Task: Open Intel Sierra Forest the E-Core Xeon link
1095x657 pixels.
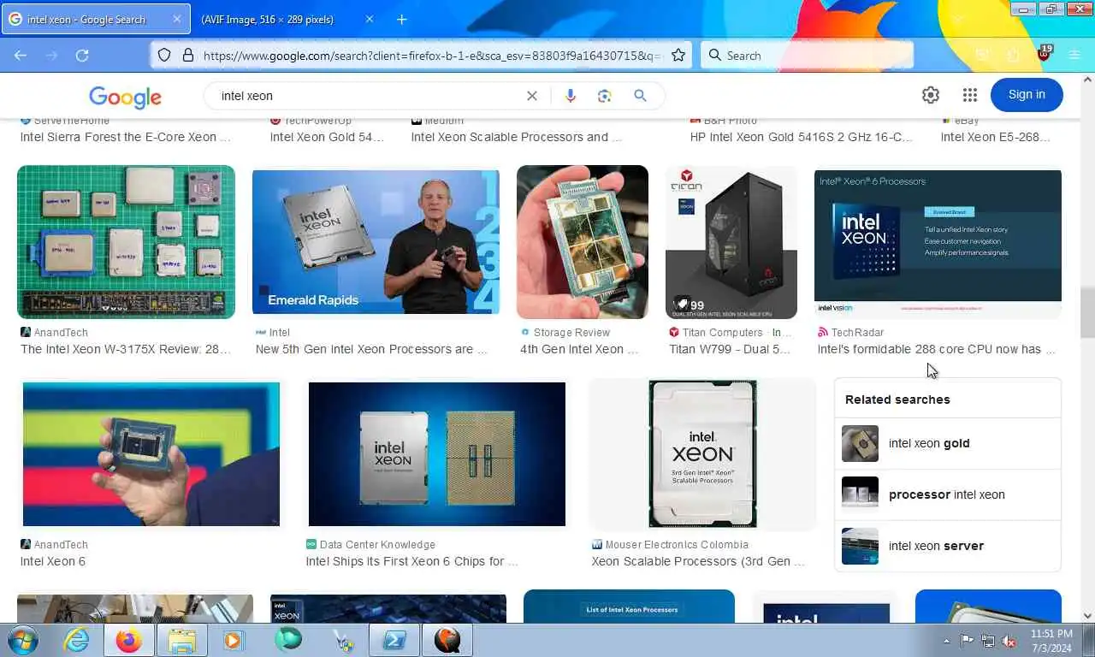Action: [x=125, y=137]
